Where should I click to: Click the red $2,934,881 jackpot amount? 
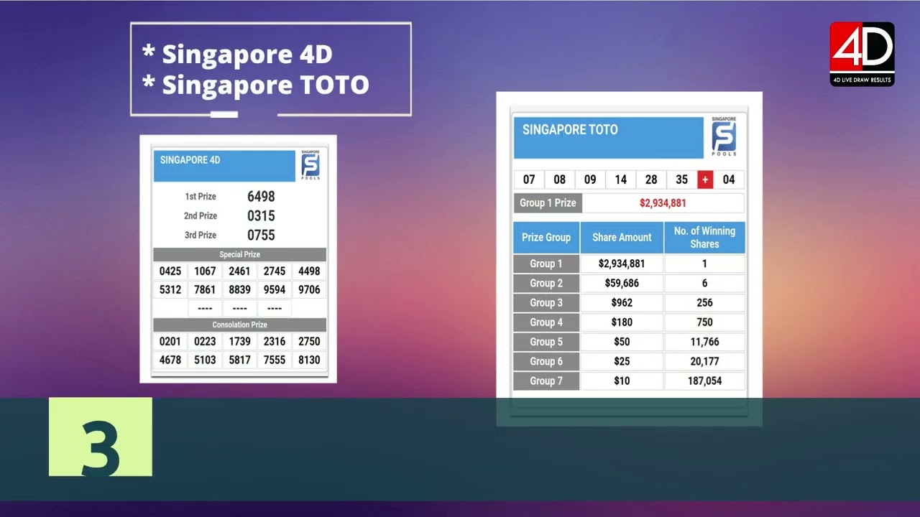tap(663, 203)
